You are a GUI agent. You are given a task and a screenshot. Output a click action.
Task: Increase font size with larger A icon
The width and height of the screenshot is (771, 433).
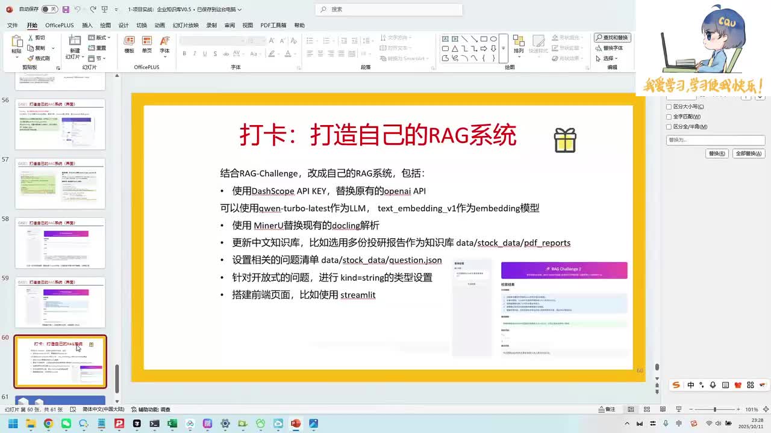pos(272,40)
